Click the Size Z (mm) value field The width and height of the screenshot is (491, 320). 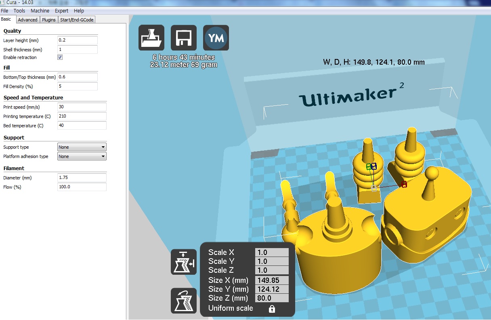pyautogui.click(x=272, y=298)
